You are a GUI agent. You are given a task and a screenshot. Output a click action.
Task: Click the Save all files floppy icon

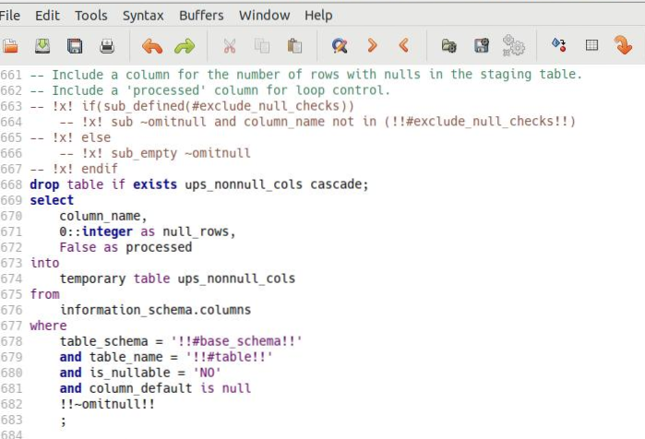click(75, 45)
